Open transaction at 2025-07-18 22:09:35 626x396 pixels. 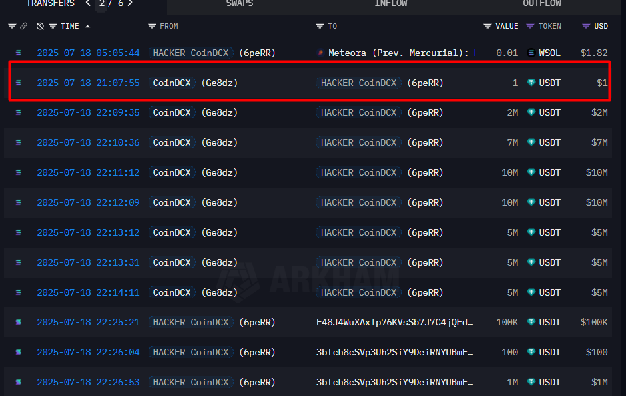click(88, 112)
